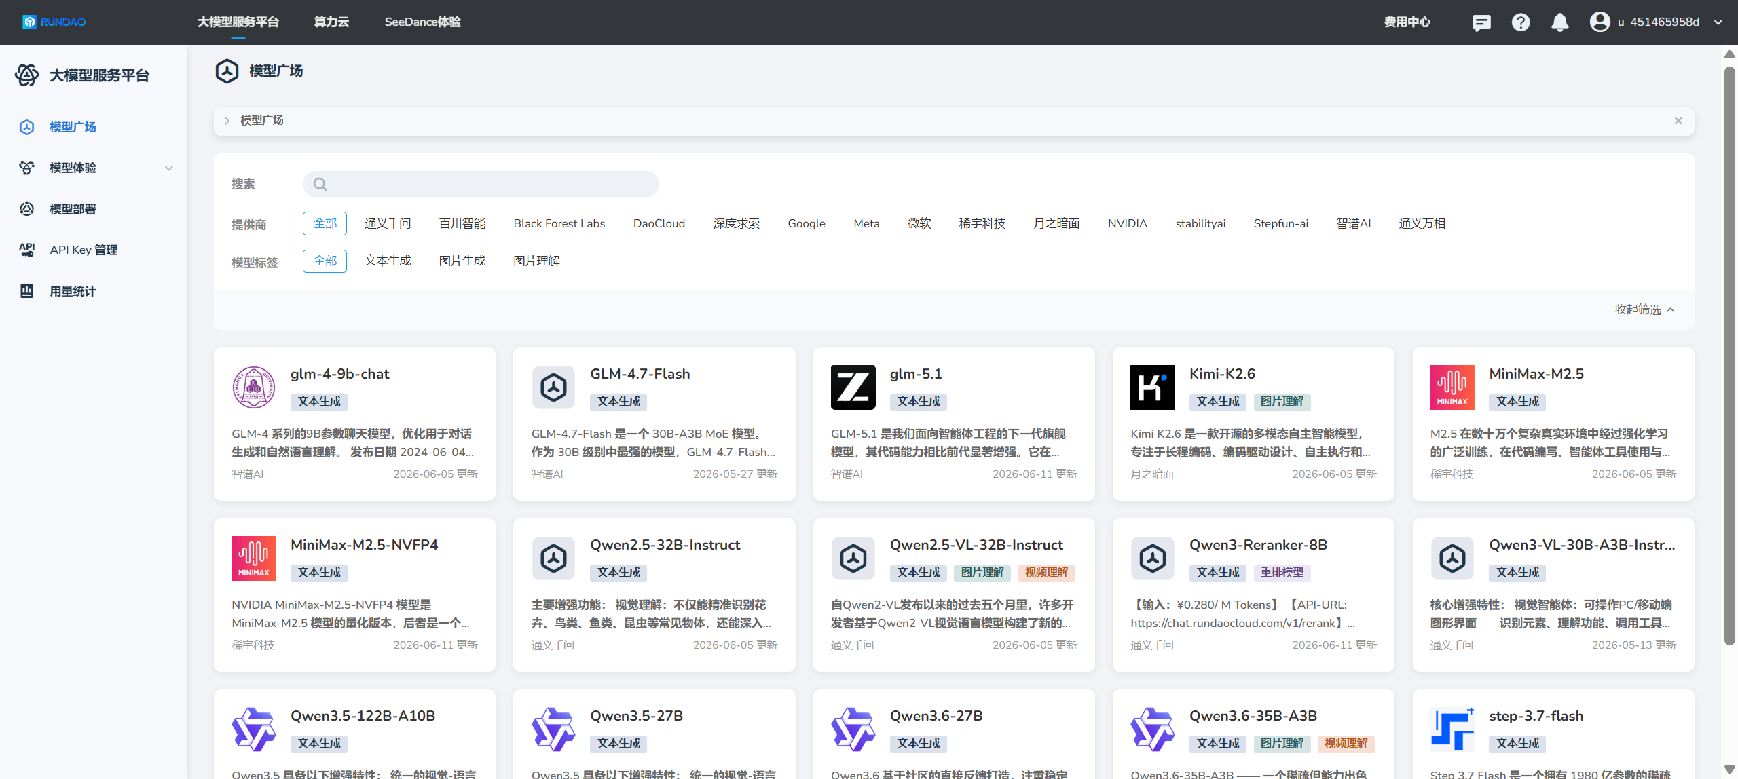Filter providers by Google

tap(807, 223)
